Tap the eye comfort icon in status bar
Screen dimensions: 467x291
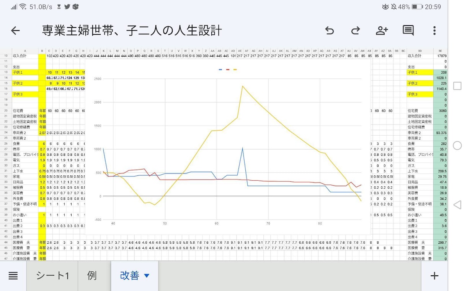385,7
